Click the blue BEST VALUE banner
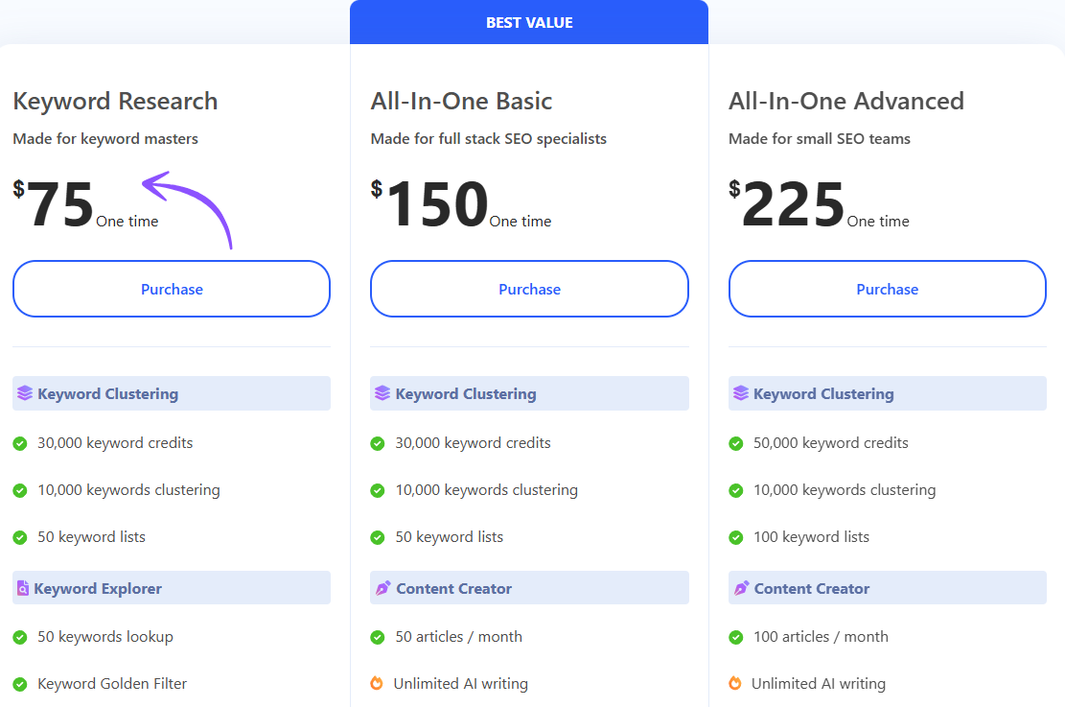 [x=529, y=22]
